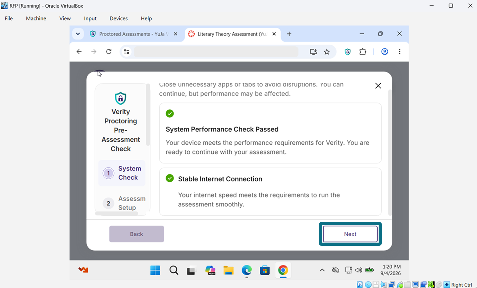Click the battery tray icon
The height and width of the screenshot is (288, 477).
[369, 270]
